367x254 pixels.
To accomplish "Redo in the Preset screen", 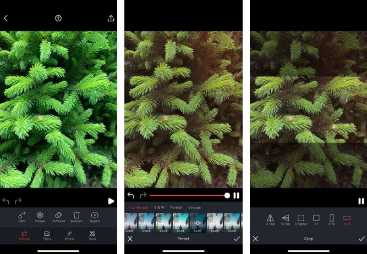I will click(143, 195).
